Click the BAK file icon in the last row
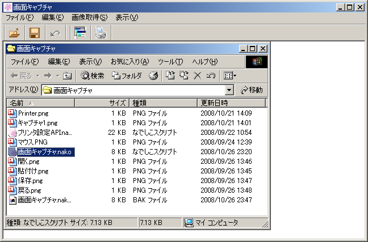The width and height of the screenshot is (368, 242). pos(12,200)
